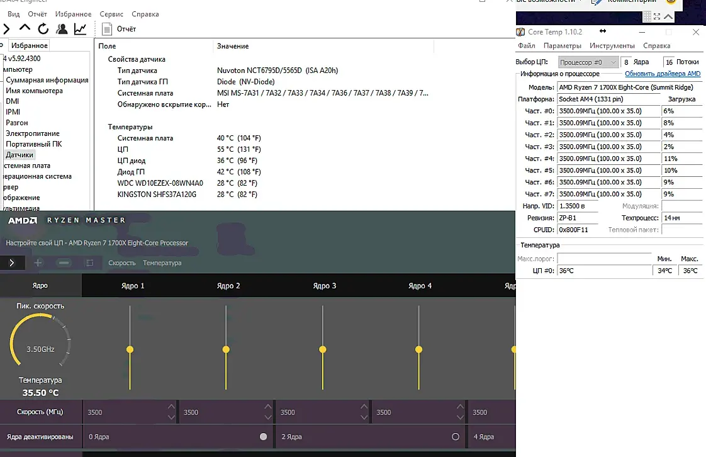Click the Ядро 4 speed slider handle

418,349
